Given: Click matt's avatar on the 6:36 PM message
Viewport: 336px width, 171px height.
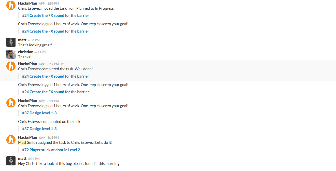Looking at the screenshot, I should [11, 161].
